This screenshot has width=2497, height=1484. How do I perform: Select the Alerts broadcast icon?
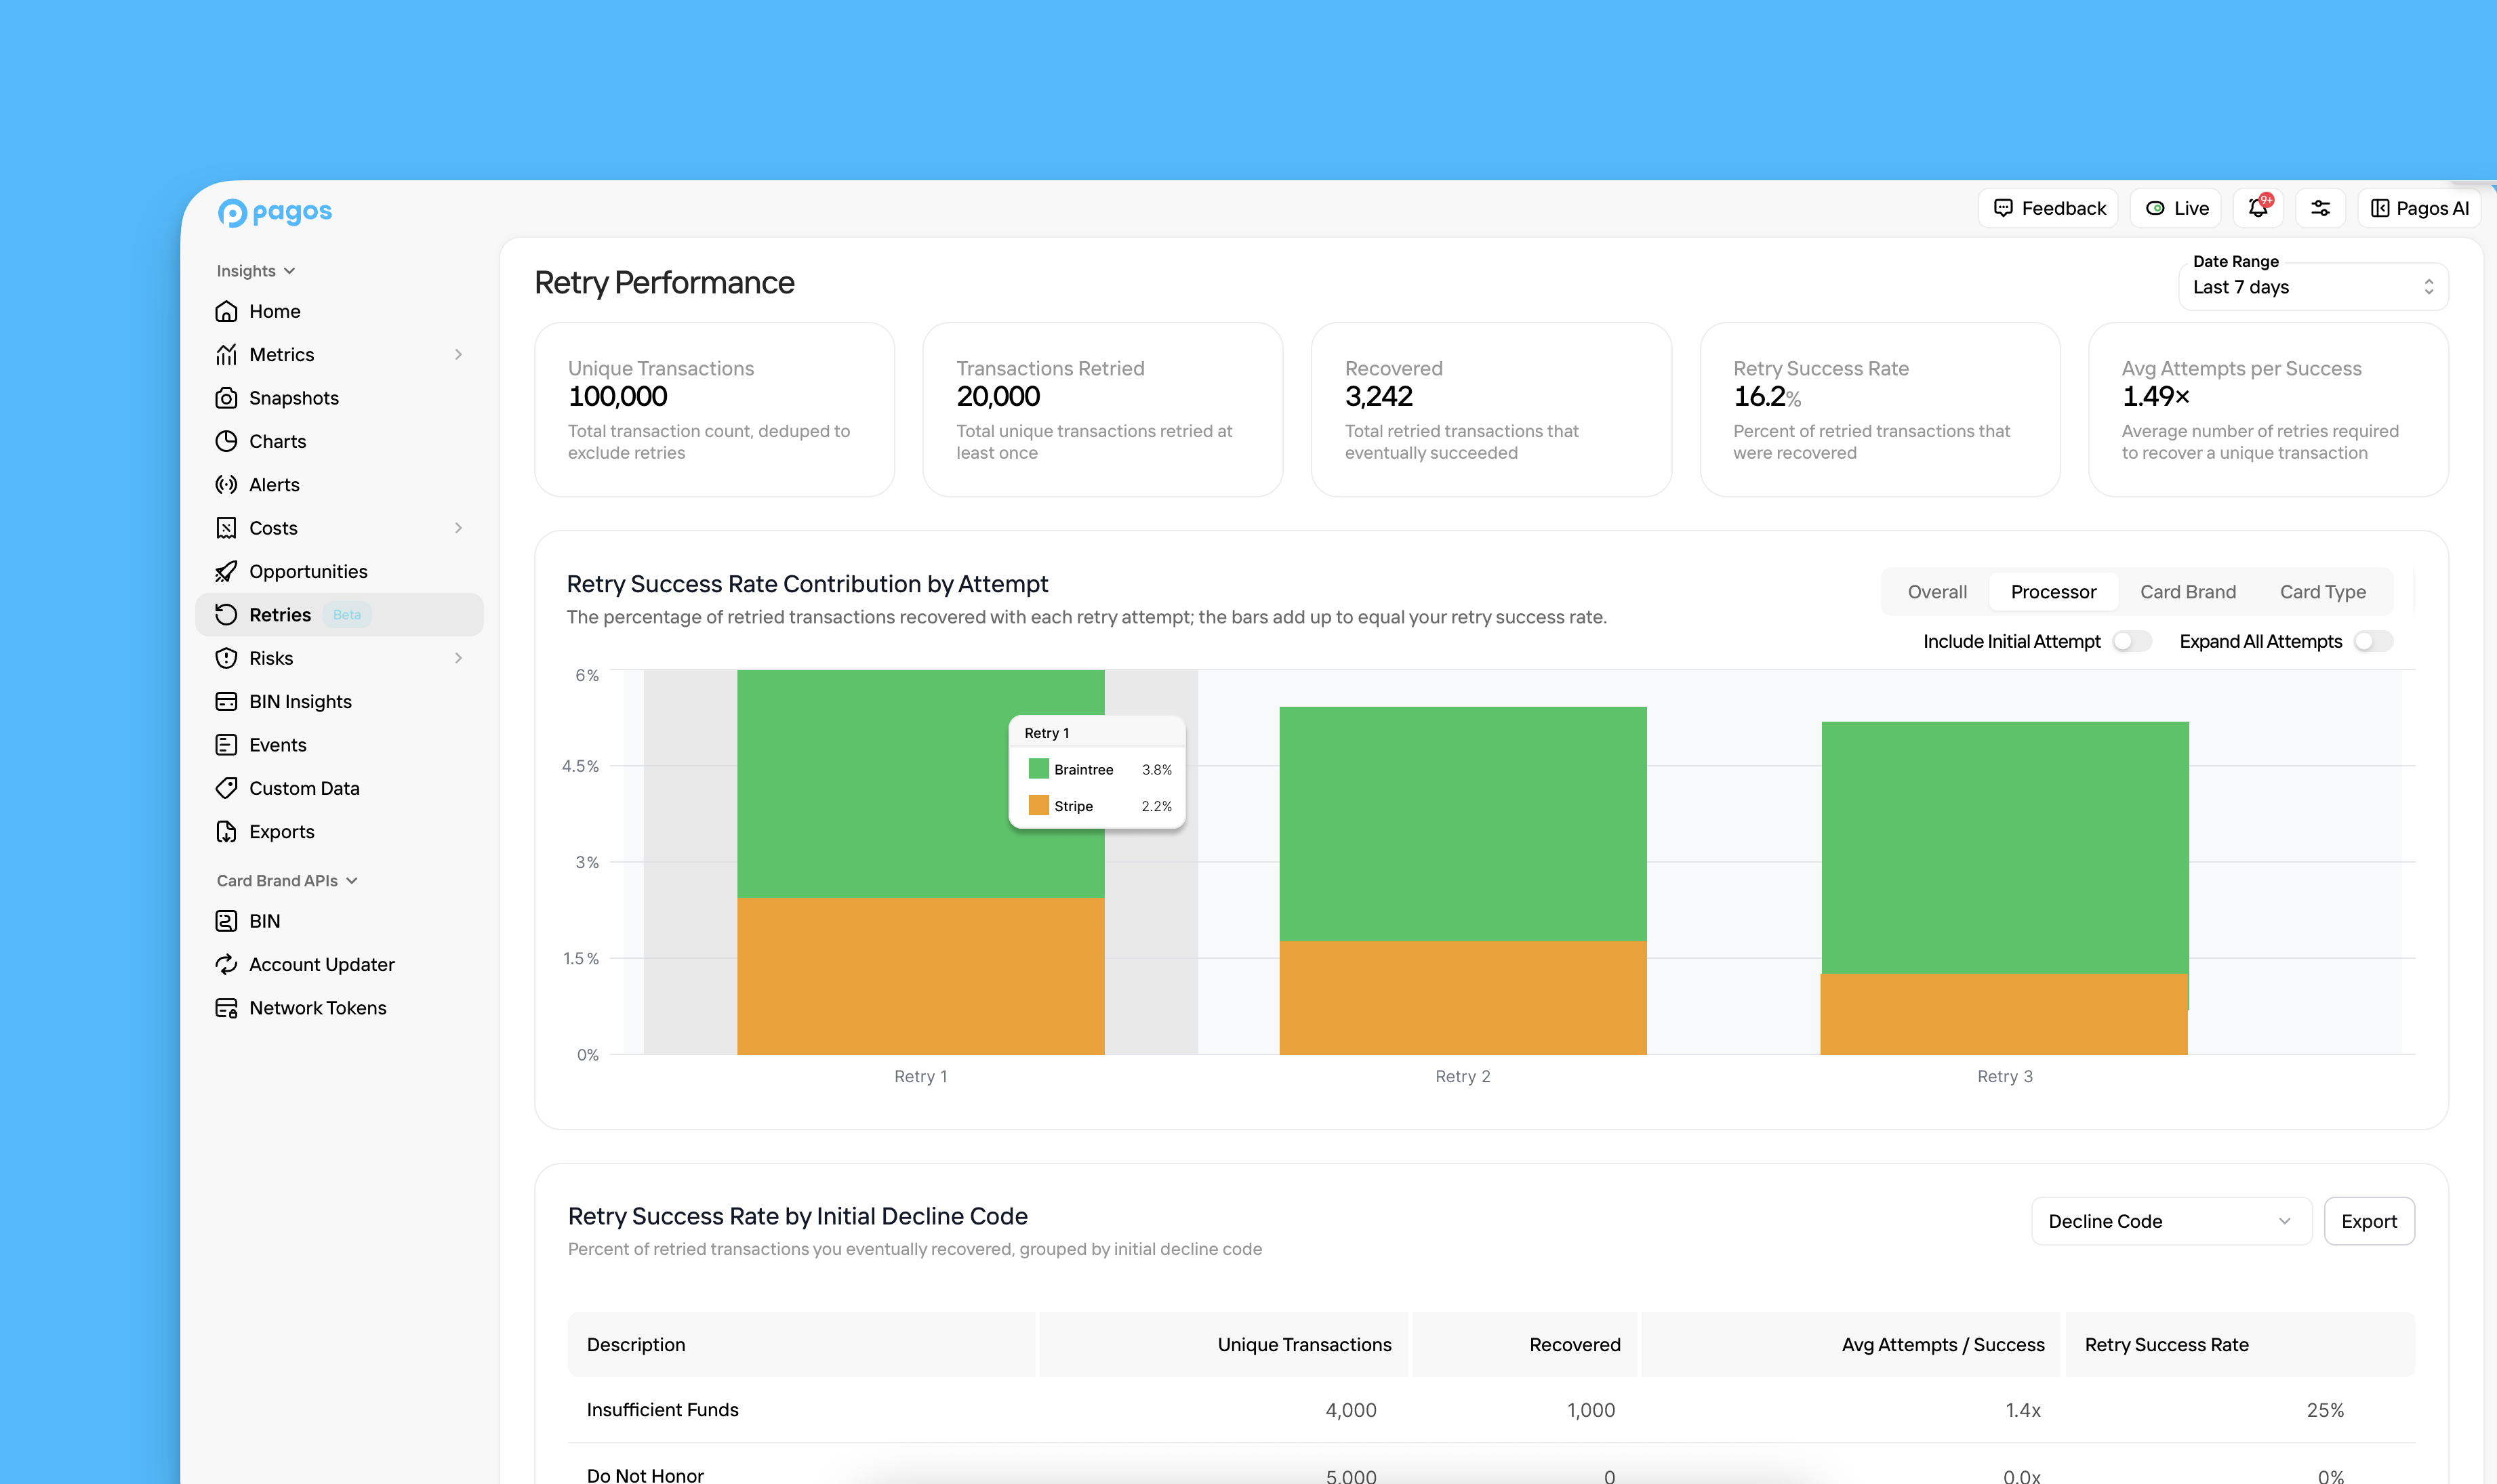point(226,485)
